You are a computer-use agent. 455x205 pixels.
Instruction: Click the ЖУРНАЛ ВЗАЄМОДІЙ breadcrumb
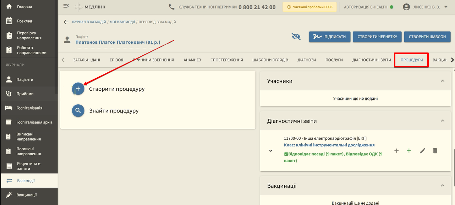[89, 22]
